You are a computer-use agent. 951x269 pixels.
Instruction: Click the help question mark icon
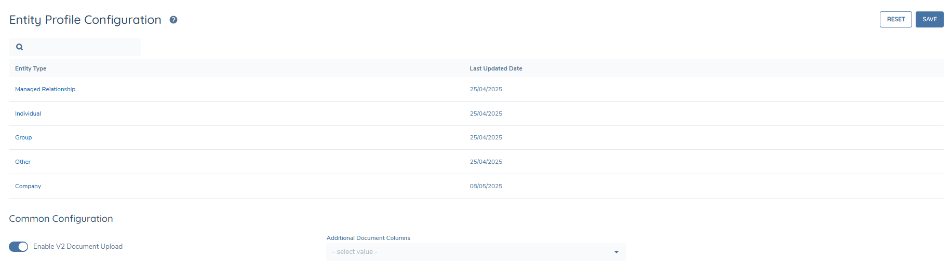173,20
